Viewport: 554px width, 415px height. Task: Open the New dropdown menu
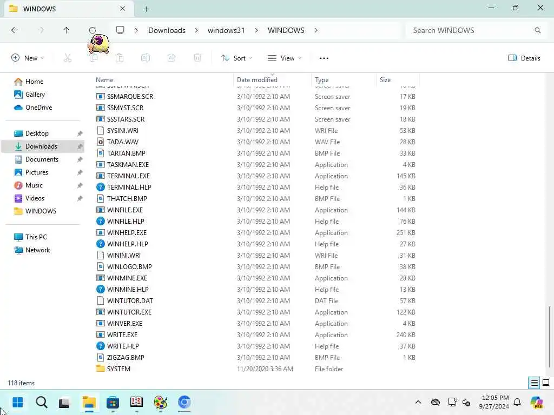tap(28, 58)
